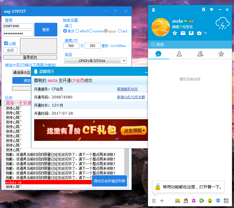Image resolution: width=234 pixels, height=208 pixels.
Task: Open the QQ pet character icon
Action: pyautogui.click(x=186, y=201)
